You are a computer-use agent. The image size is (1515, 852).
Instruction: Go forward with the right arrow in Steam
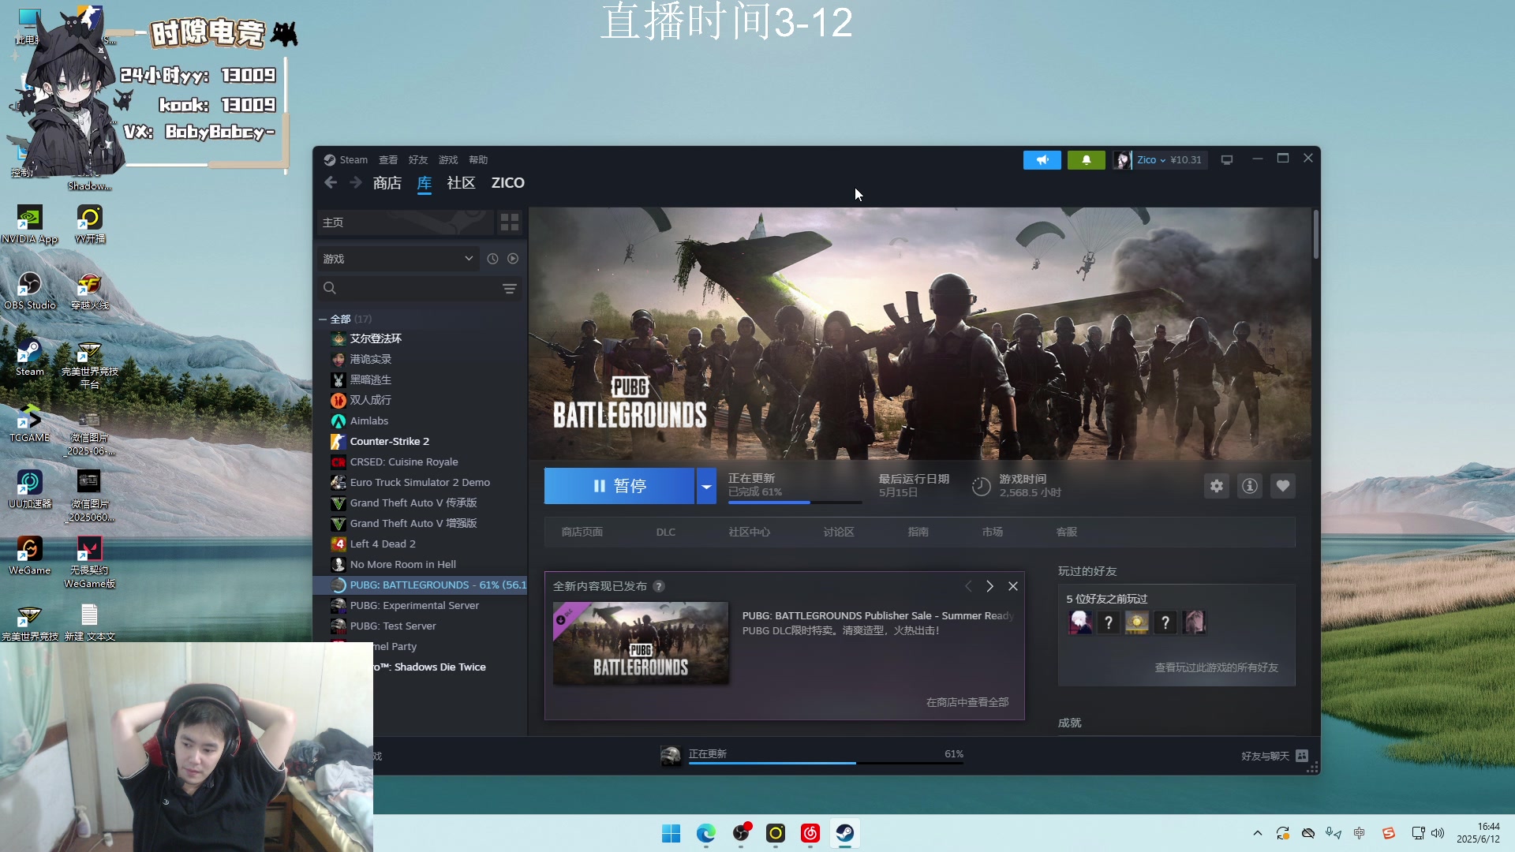356,183
